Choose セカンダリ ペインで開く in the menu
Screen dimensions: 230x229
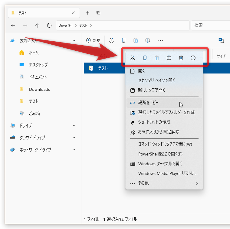click(164, 80)
